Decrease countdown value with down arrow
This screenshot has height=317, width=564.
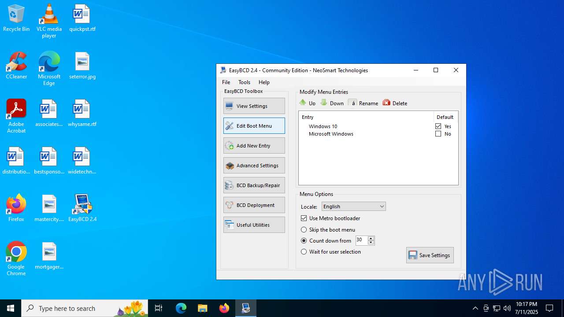click(371, 243)
